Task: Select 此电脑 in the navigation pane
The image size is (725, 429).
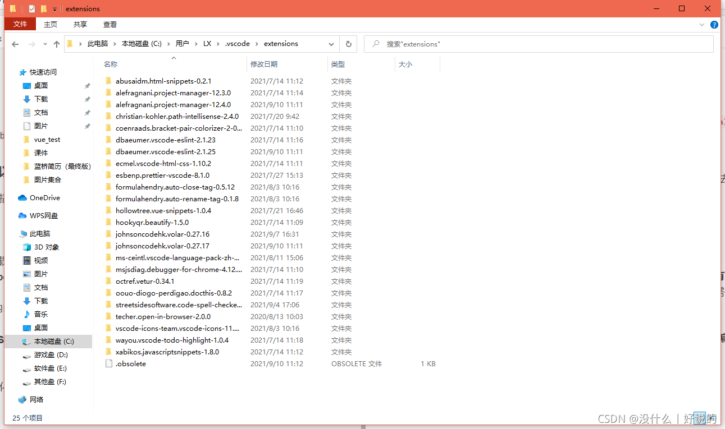Action: pos(40,234)
